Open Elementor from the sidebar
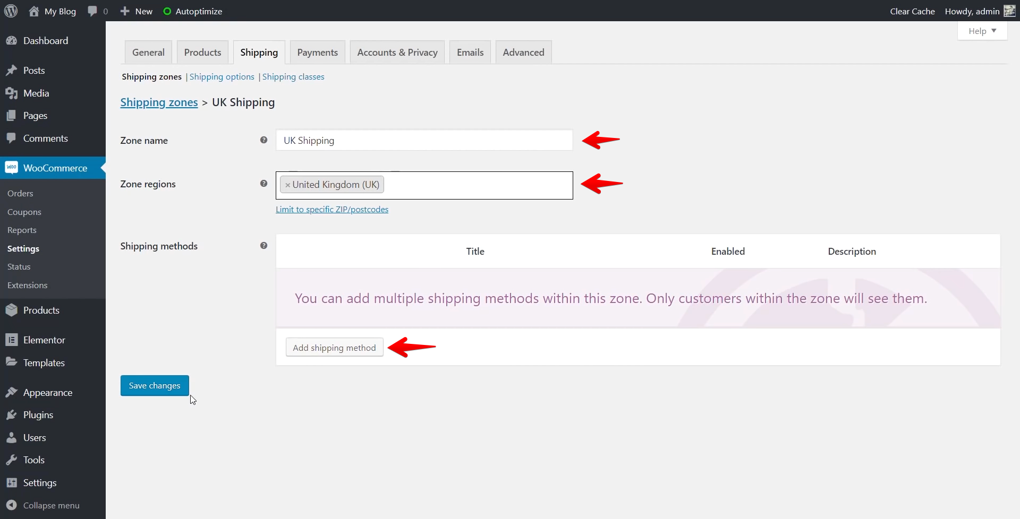Image resolution: width=1020 pixels, height=519 pixels. (44, 340)
